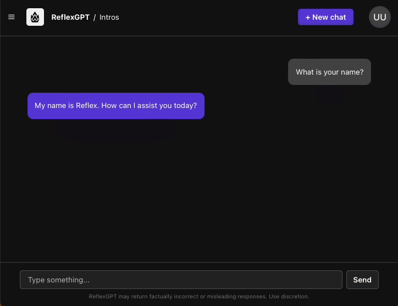Click the "My name is Reflex" response bubble
Image resolution: width=398 pixels, height=306 pixels.
[115, 106]
